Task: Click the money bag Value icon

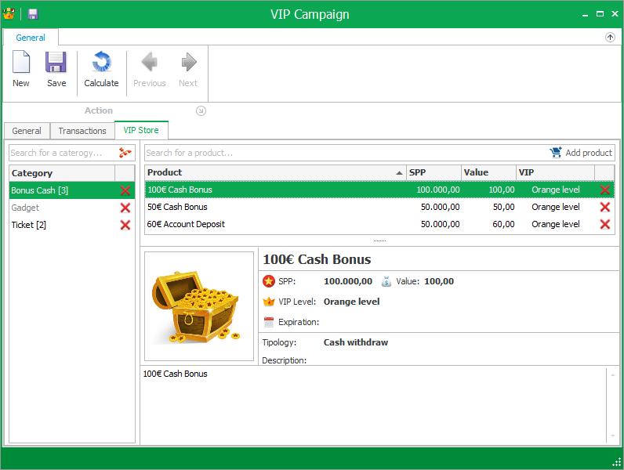Action: (386, 281)
